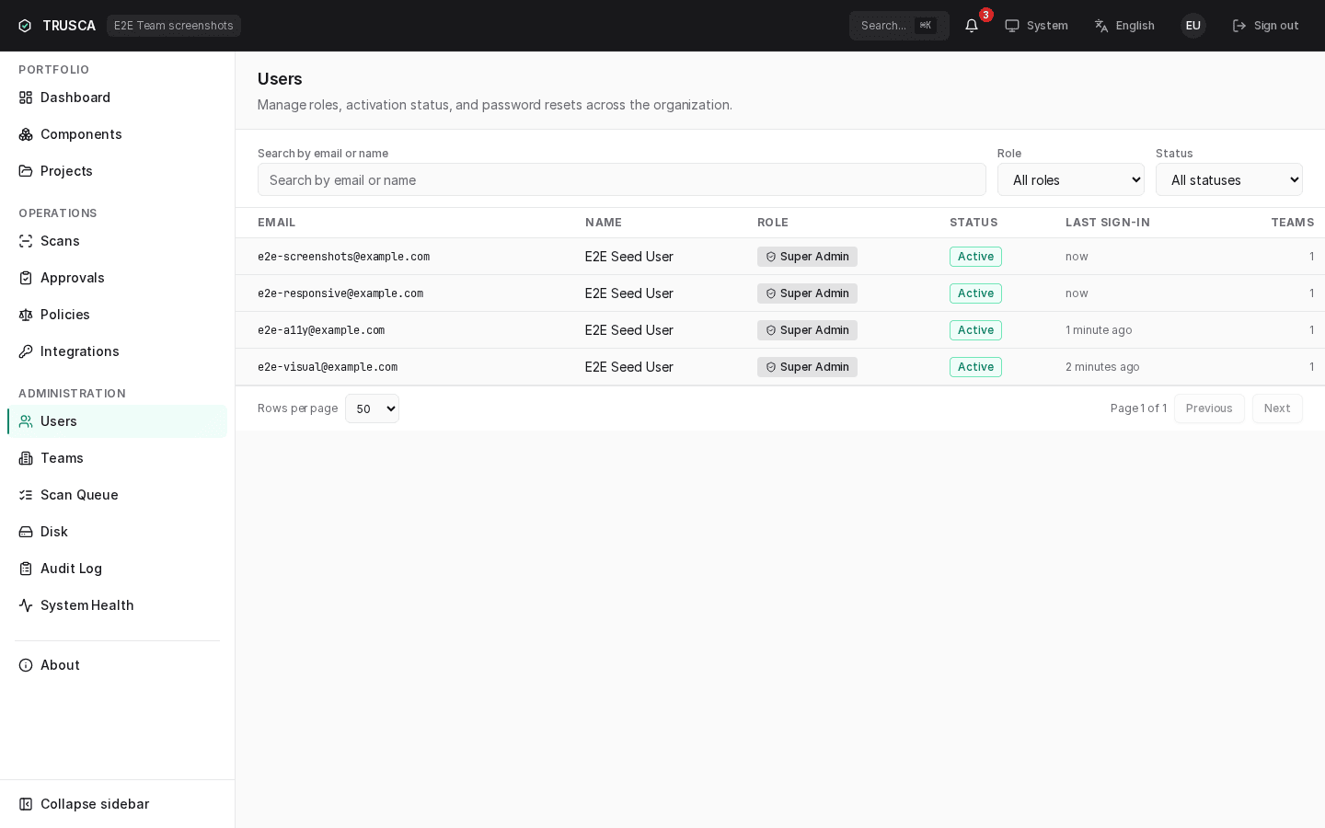This screenshot has height=828, width=1325.
Task: Open the Teams page label
Action: point(62,458)
